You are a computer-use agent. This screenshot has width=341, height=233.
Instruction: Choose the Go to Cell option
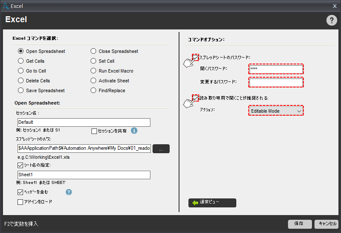[x=21, y=70]
